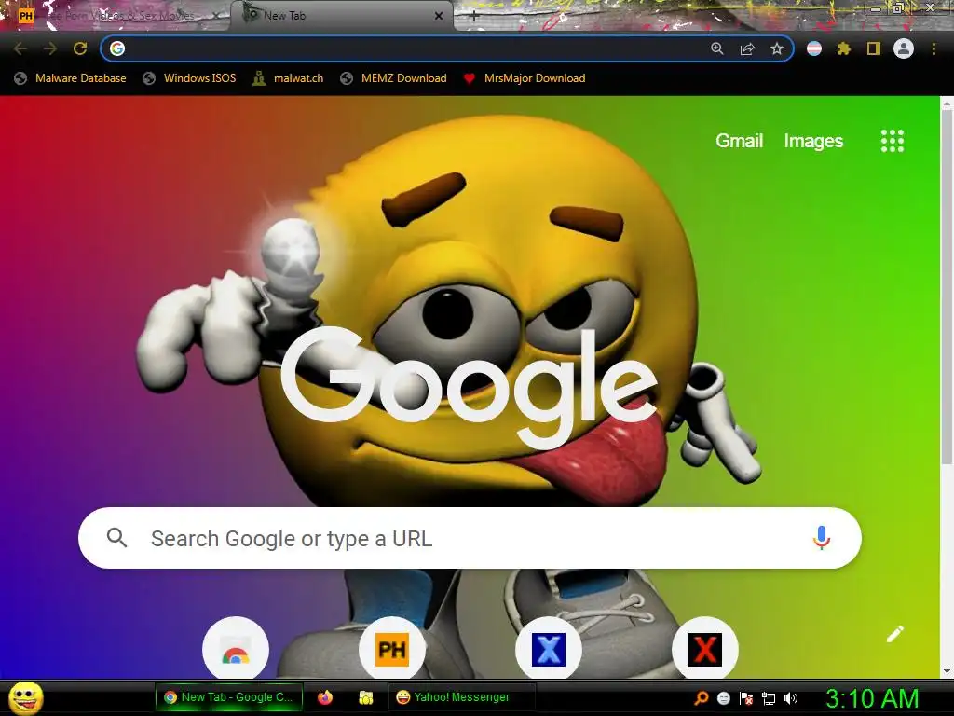Click the Google icon in the address bar
Image resolution: width=954 pixels, height=716 pixels.
click(x=117, y=48)
